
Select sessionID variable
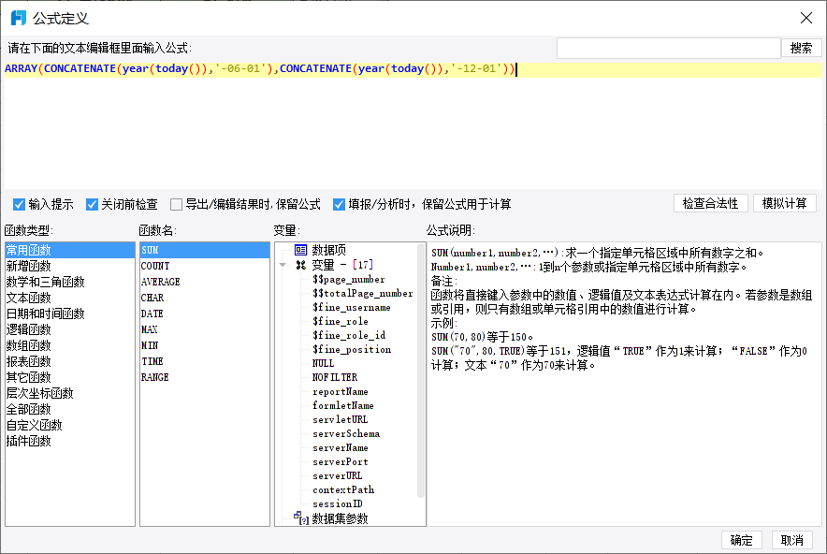[x=338, y=503]
